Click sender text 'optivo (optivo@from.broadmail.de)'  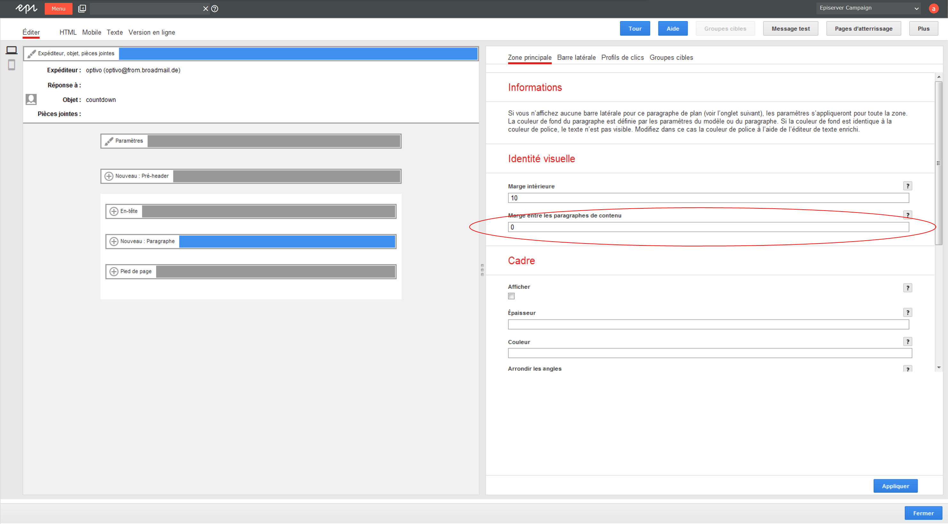tap(133, 70)
